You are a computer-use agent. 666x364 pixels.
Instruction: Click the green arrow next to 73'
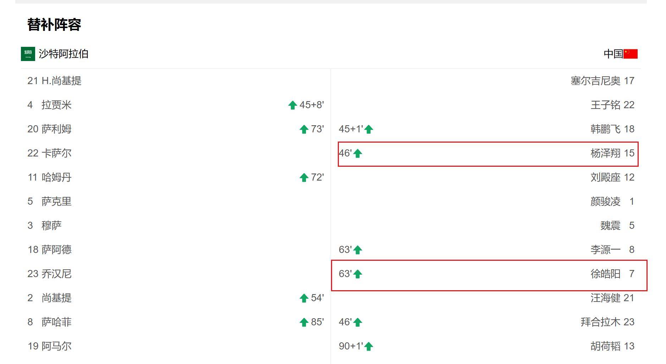tap(304, 129)
